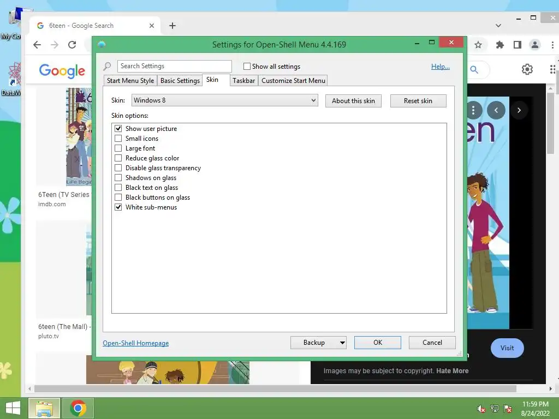Click Chrome vertical scrollbar thumb
The width and height of the screenshot is (559, 419).
coord(551,123)
